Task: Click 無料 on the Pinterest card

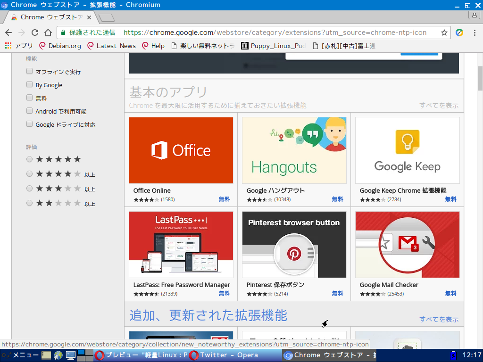Action: click(x=337, y=293)
